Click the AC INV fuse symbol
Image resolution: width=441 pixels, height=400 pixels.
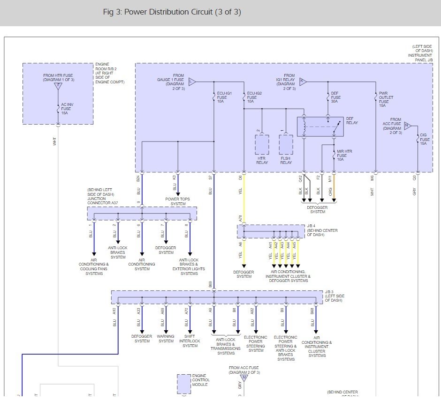pyautogui.click(x=58, y=108)
